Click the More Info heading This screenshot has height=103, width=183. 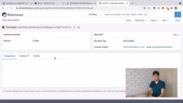98,35
